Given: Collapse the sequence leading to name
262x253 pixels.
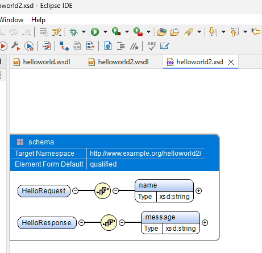Looking at the screenshot, I should pyautogui.click(x=115, y=190).
